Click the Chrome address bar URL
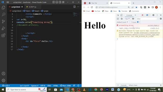The image size is (163, 92). (108, 7)
